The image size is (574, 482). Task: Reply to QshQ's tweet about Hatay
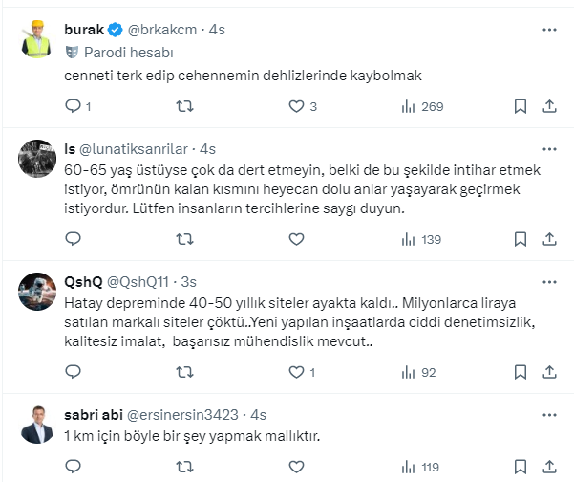[74, 371]
